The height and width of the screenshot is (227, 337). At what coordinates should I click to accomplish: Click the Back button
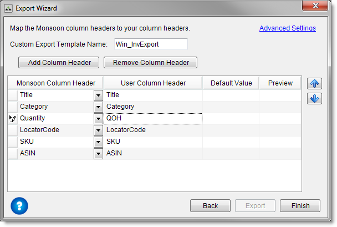(210, 206)
